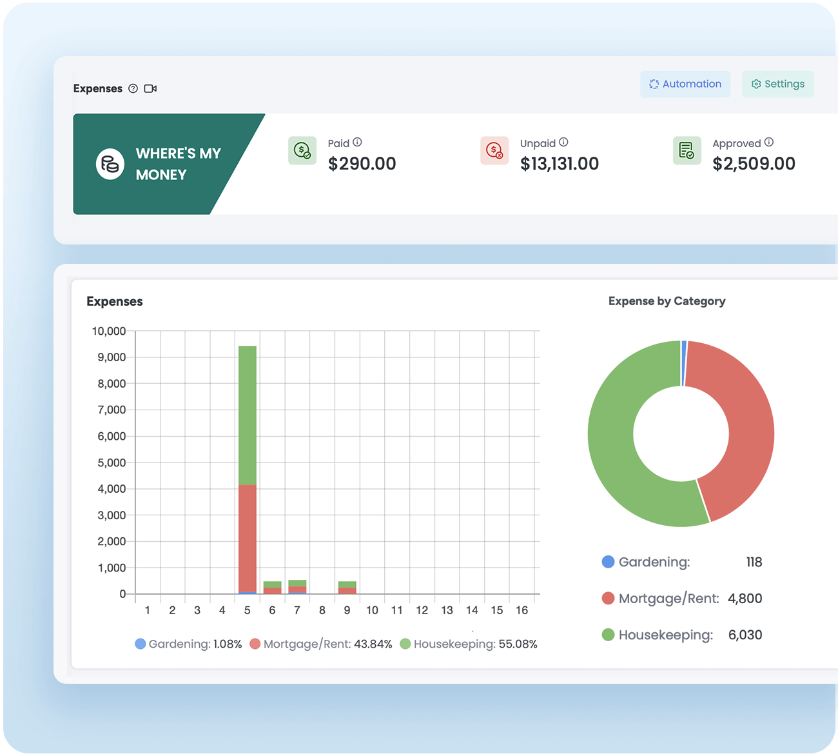This screenshot has width=838, height=756.
Task: Click the red Unpaid dollar icon
Action: (494, 151)
